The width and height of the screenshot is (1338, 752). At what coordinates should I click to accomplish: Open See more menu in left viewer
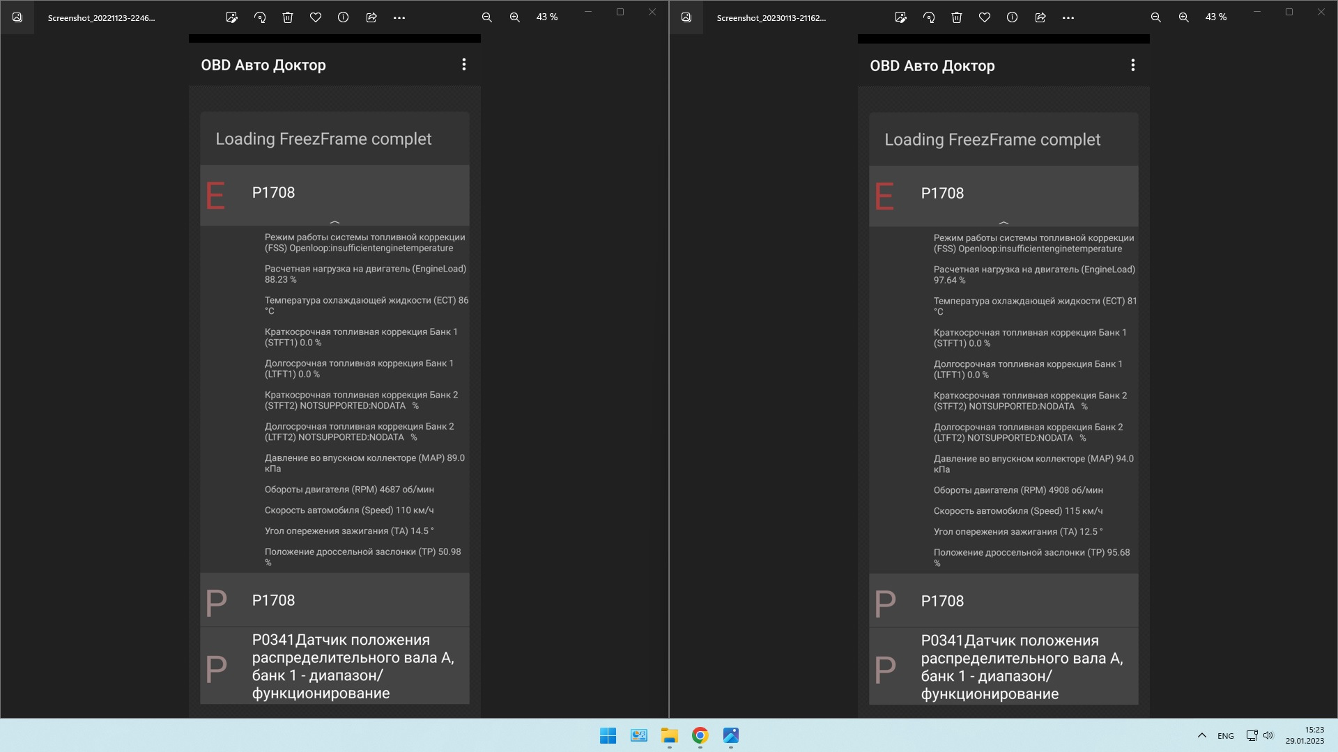click(x=399, y=17)
